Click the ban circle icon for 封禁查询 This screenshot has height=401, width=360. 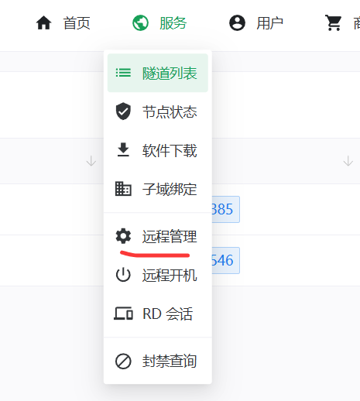[x=123, y=361]
